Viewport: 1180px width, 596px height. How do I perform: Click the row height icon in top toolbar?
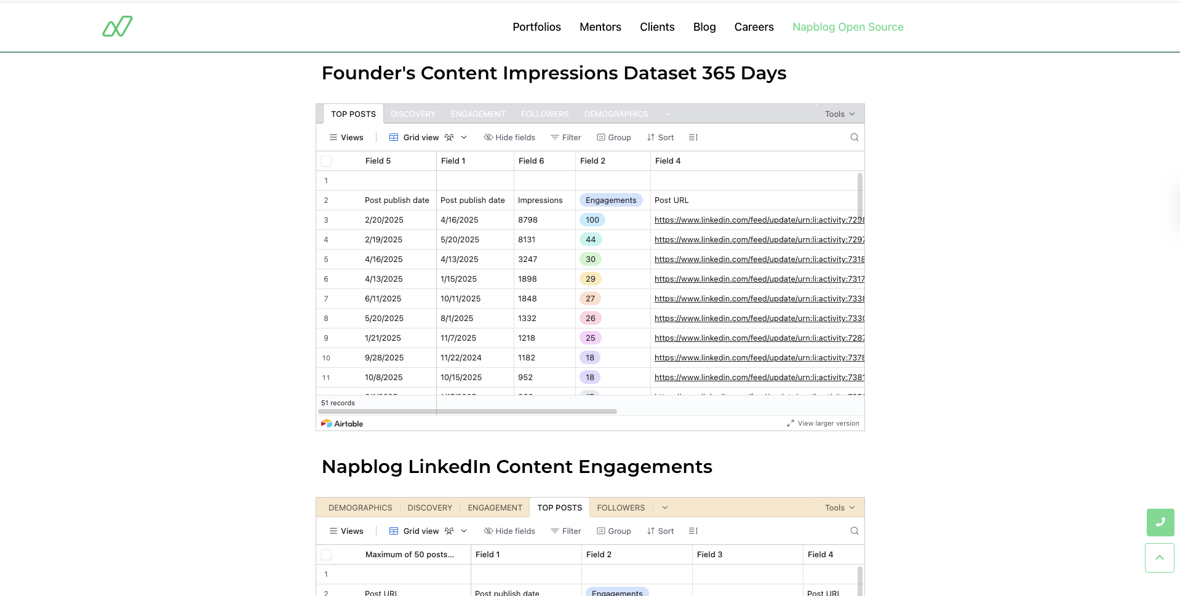click(x=693, y=137)
